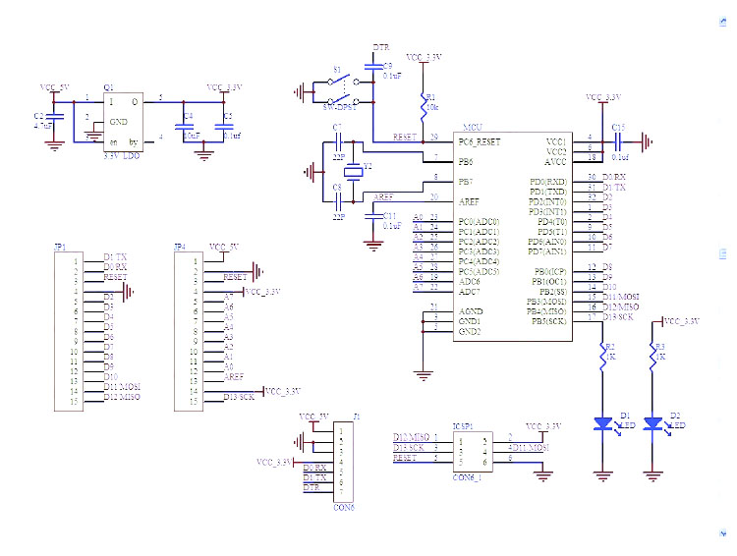Select the PB5(SCK) pin label on MCU
The height and width of the screenshot is (556, 737).
546,320
